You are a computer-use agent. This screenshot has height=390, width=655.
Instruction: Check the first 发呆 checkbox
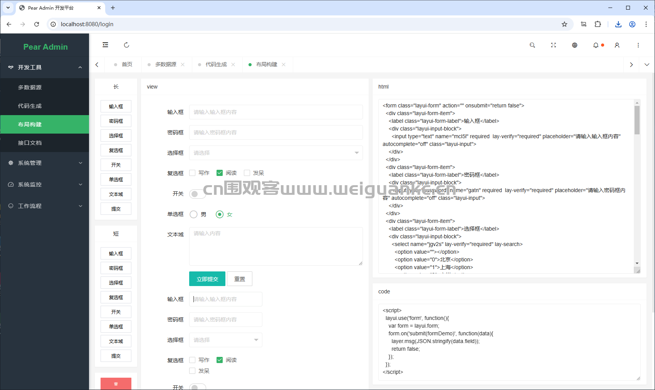[x=247, y=173]
